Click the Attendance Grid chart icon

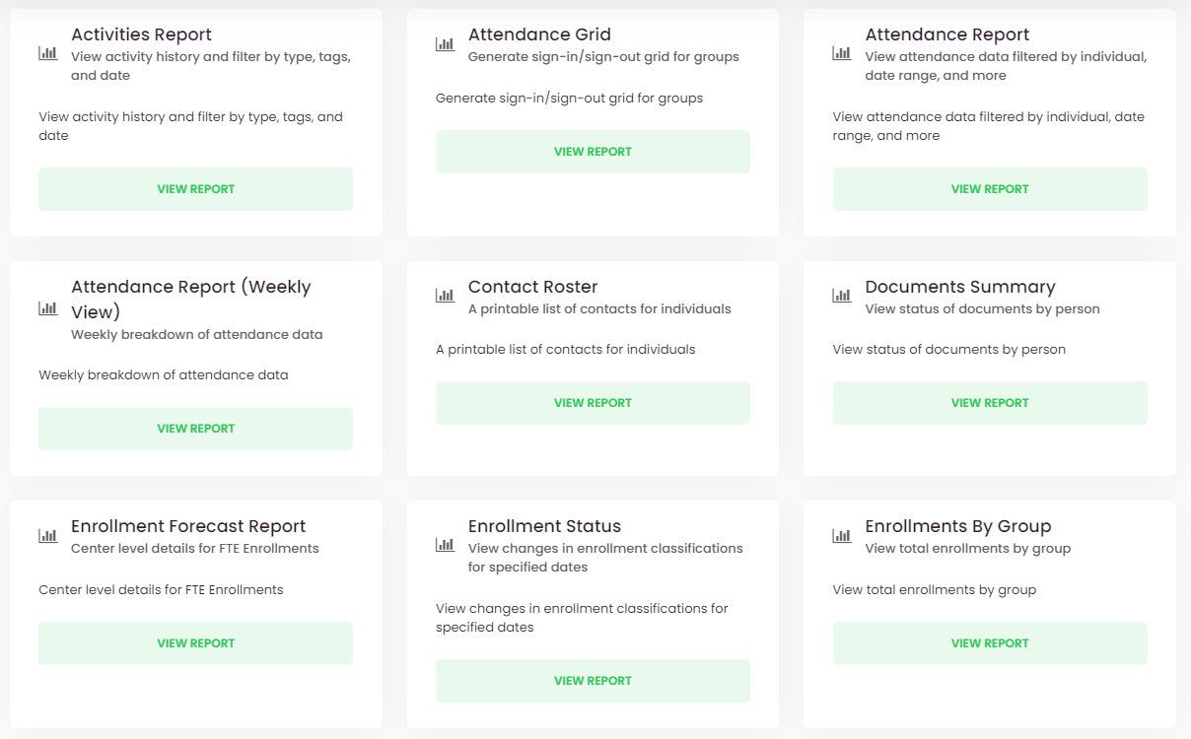[445, 44]
